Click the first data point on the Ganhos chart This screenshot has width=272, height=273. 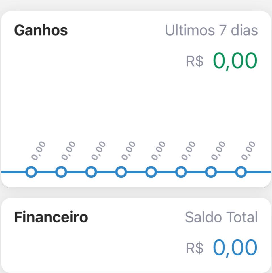tap(31, 172)
